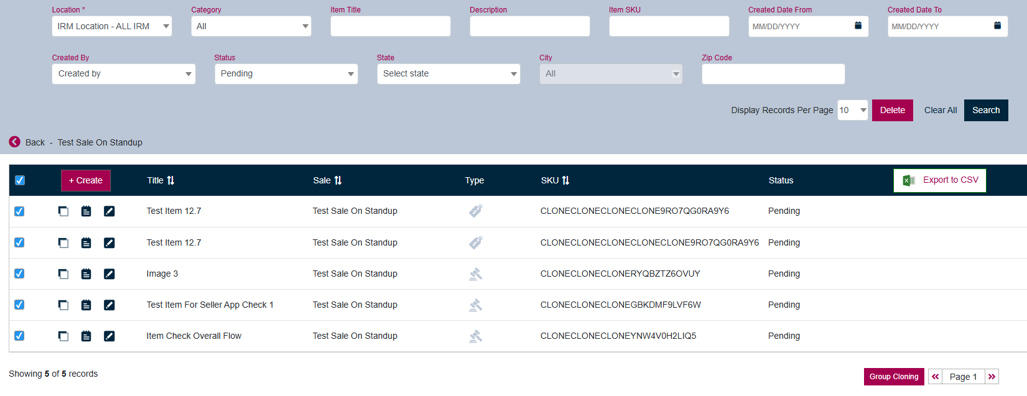Click the Clear All button

(x=941, y=110)
